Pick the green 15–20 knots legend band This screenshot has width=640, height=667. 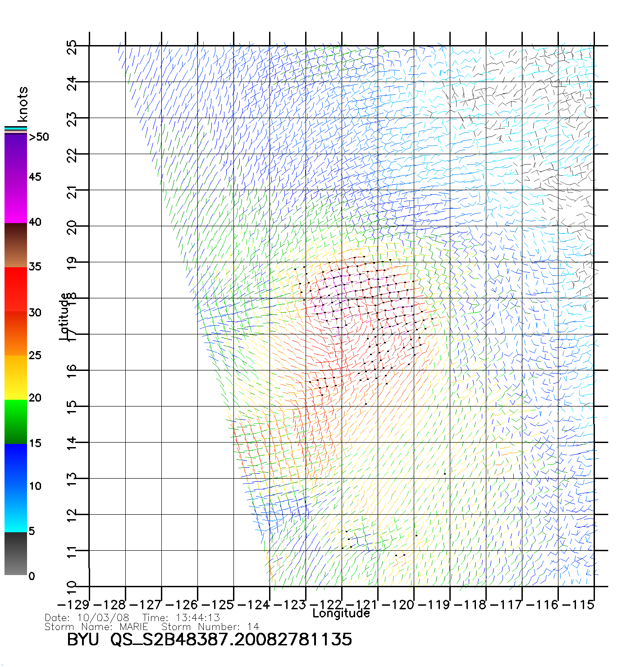click(16, 422)
